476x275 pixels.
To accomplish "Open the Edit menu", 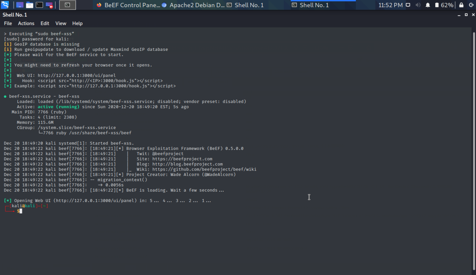I will (45, 23).
